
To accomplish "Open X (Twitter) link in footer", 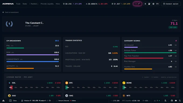I will 180,101.
